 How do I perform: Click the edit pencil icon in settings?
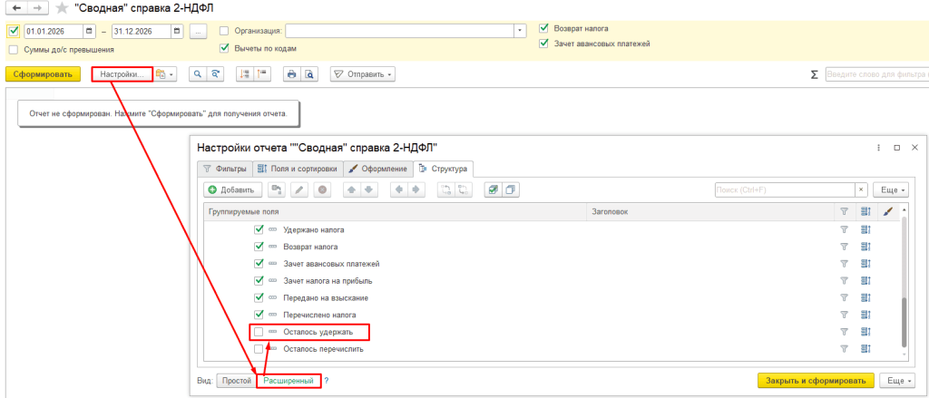299,189
